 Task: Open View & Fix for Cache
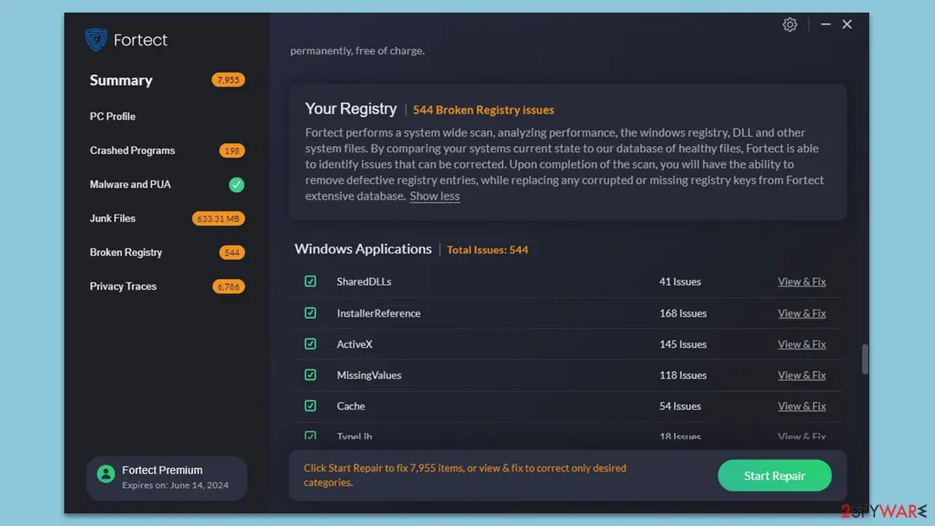802,407
